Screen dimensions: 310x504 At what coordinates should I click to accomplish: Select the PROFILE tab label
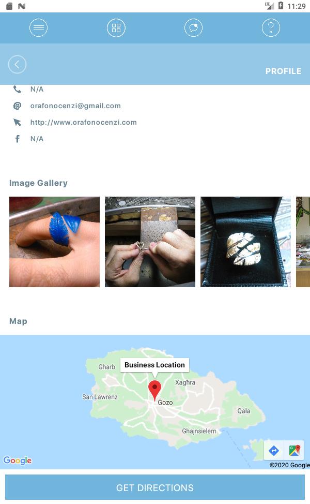[x=283, y=71]
